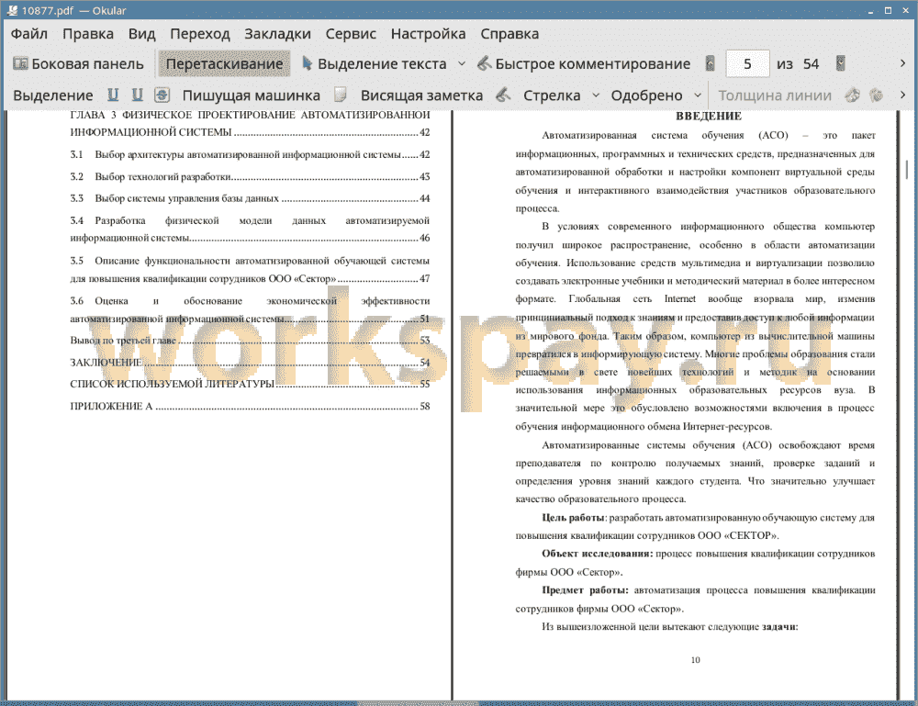
Task: Click the page number 10 at the page bottom
Action: pos(696,660)
